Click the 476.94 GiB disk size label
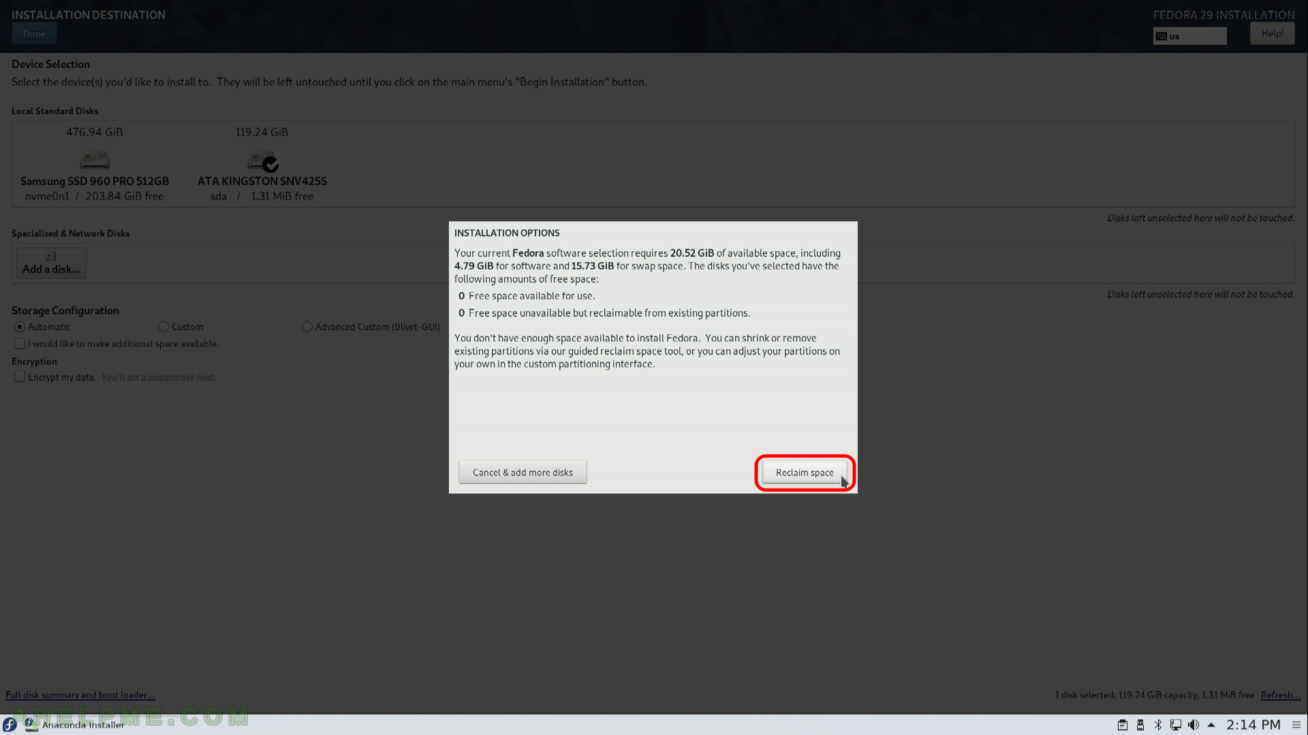 tap(95, 132)
